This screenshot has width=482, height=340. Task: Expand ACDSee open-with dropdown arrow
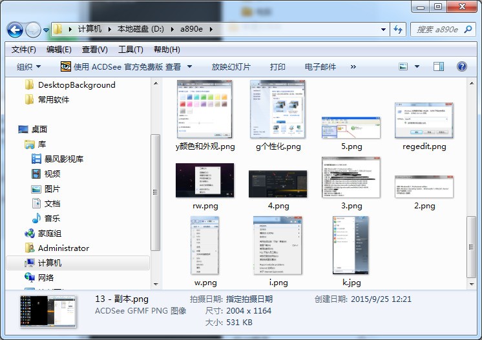189,66
